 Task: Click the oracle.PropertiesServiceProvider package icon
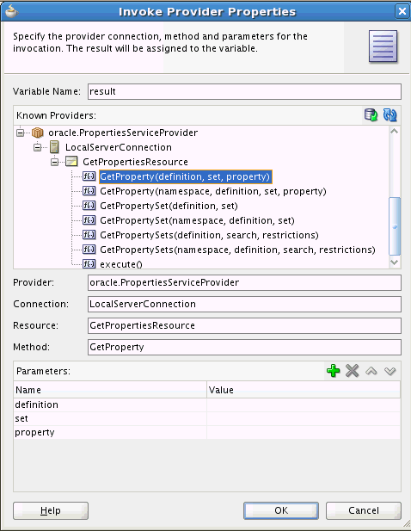pos(38,133)
